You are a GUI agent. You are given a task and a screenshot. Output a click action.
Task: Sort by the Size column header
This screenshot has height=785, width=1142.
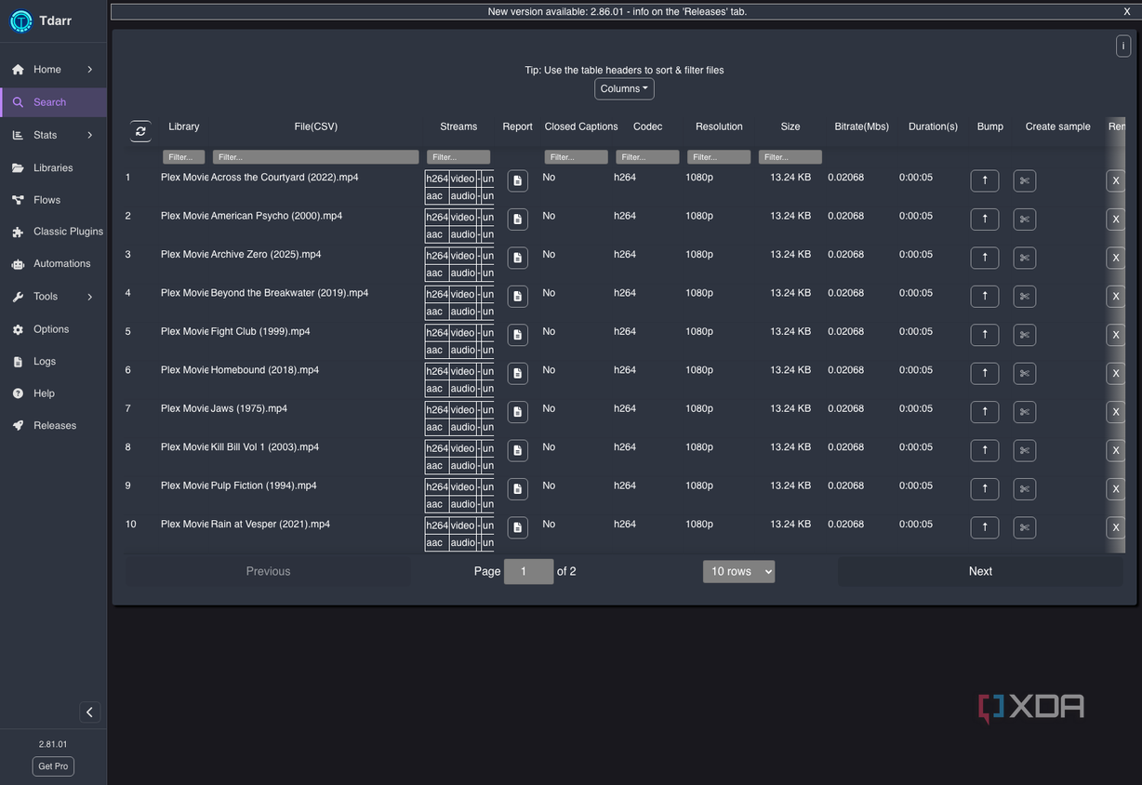pyautogui.click(x=790, y=126)
